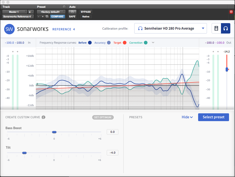
Task: Click the Tilt value field showing -4.0
Action: point(112,153)
